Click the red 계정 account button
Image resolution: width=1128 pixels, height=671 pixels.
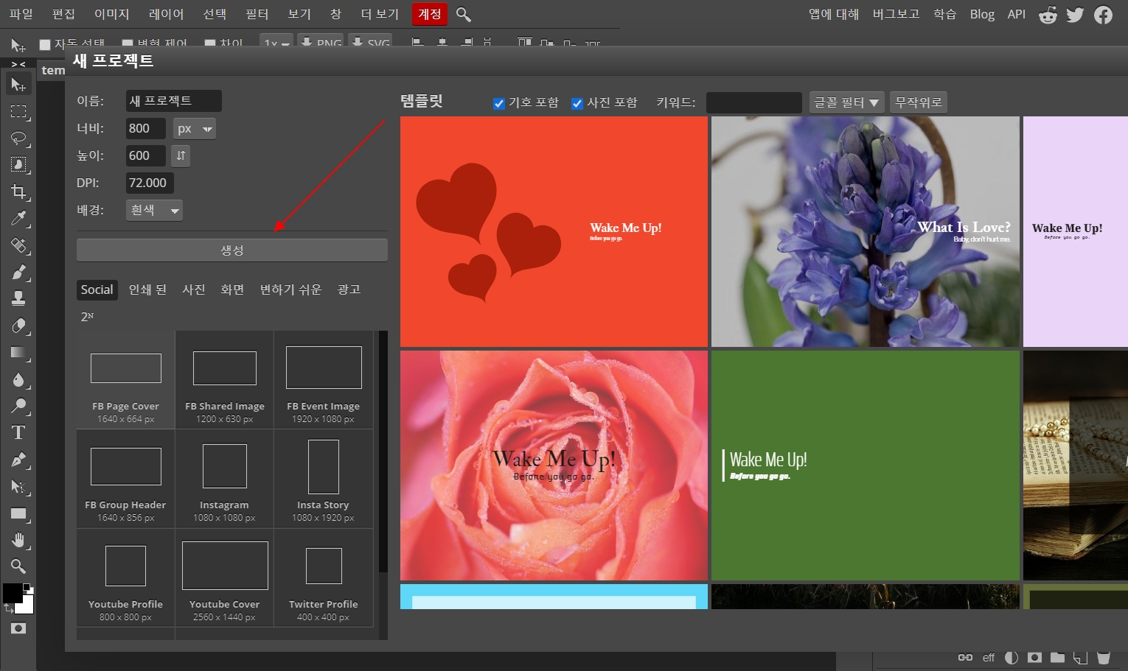430,14
